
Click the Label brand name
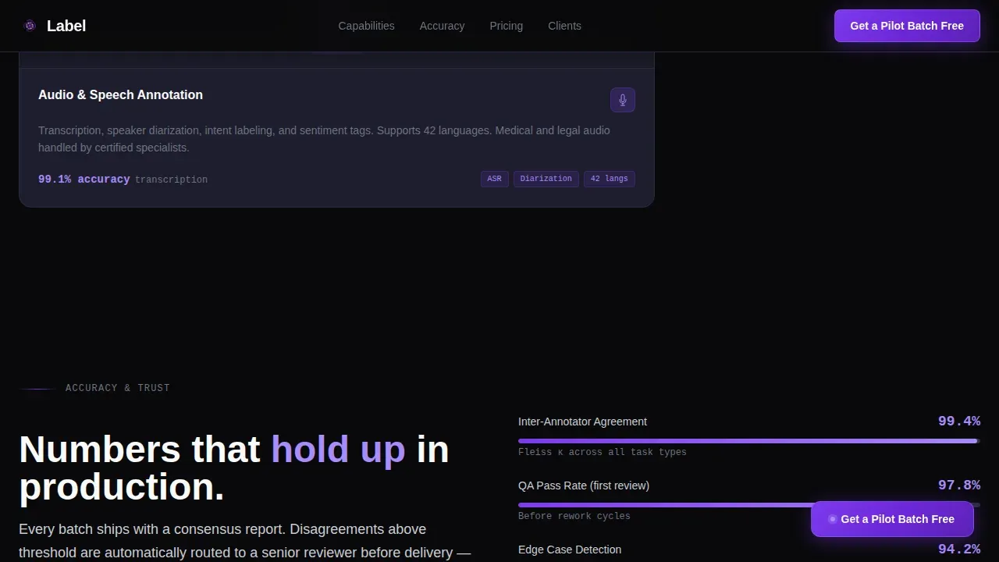[66, 26]
